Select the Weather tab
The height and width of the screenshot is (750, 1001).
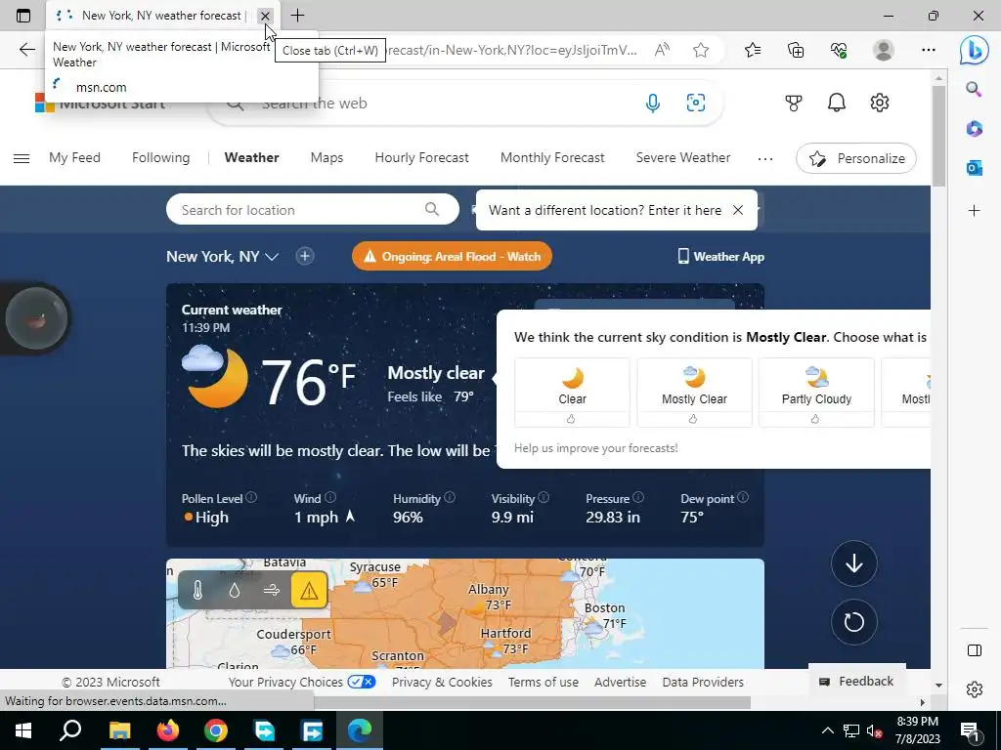[x=251, y=157]
